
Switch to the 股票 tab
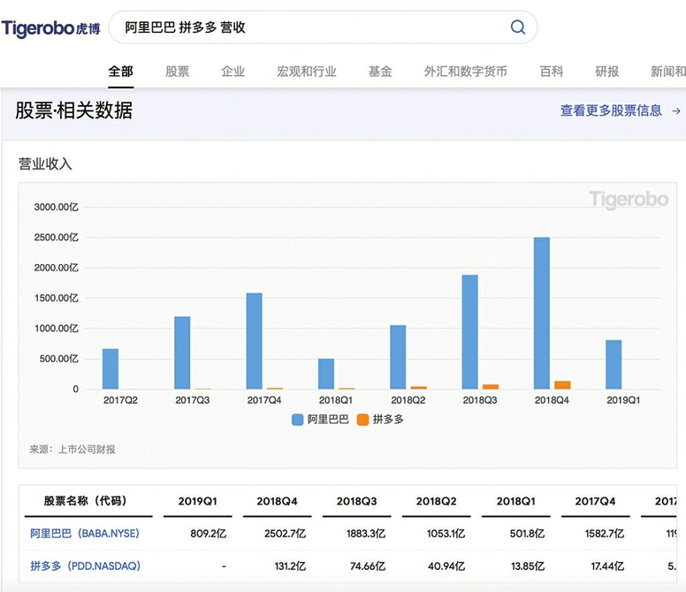point(177,72)
